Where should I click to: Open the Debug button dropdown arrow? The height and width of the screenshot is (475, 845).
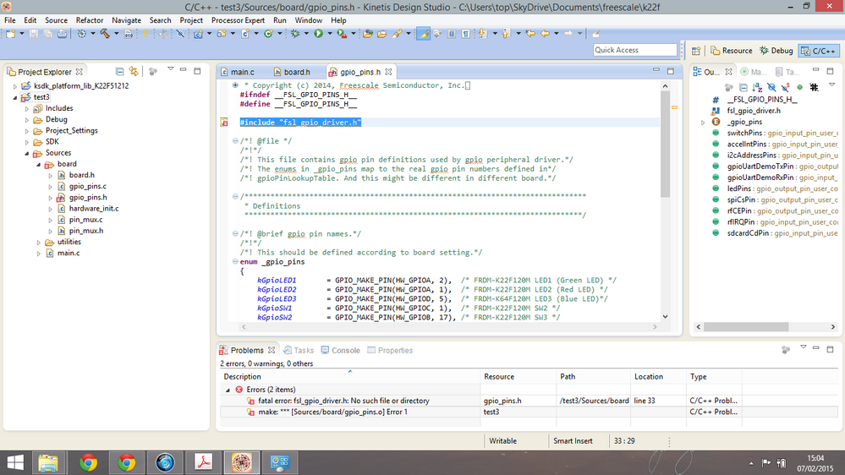point(306,34)
